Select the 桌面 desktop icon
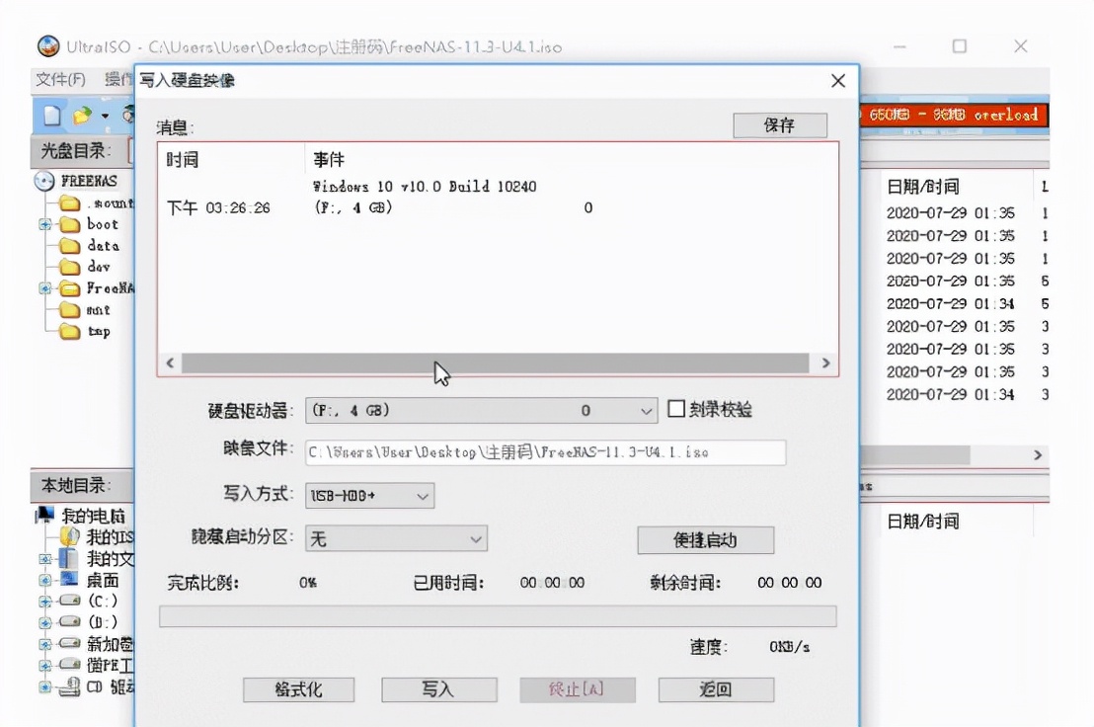1094x727 pixels. (x=69, y=579)
